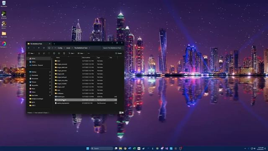The image size is (268, 151).
Task: Go back in File Explorer
Action: click(x=29, y=48)
